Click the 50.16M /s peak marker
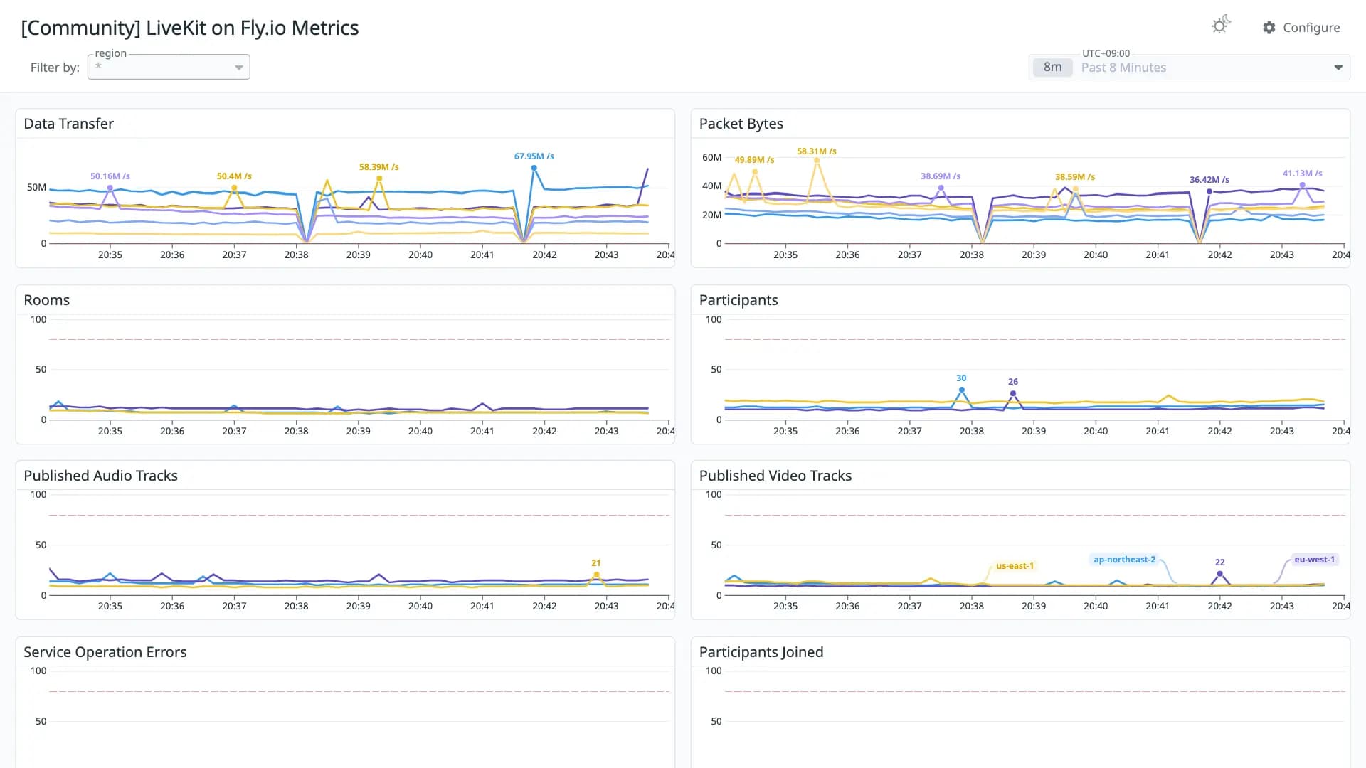 point(110,188)
